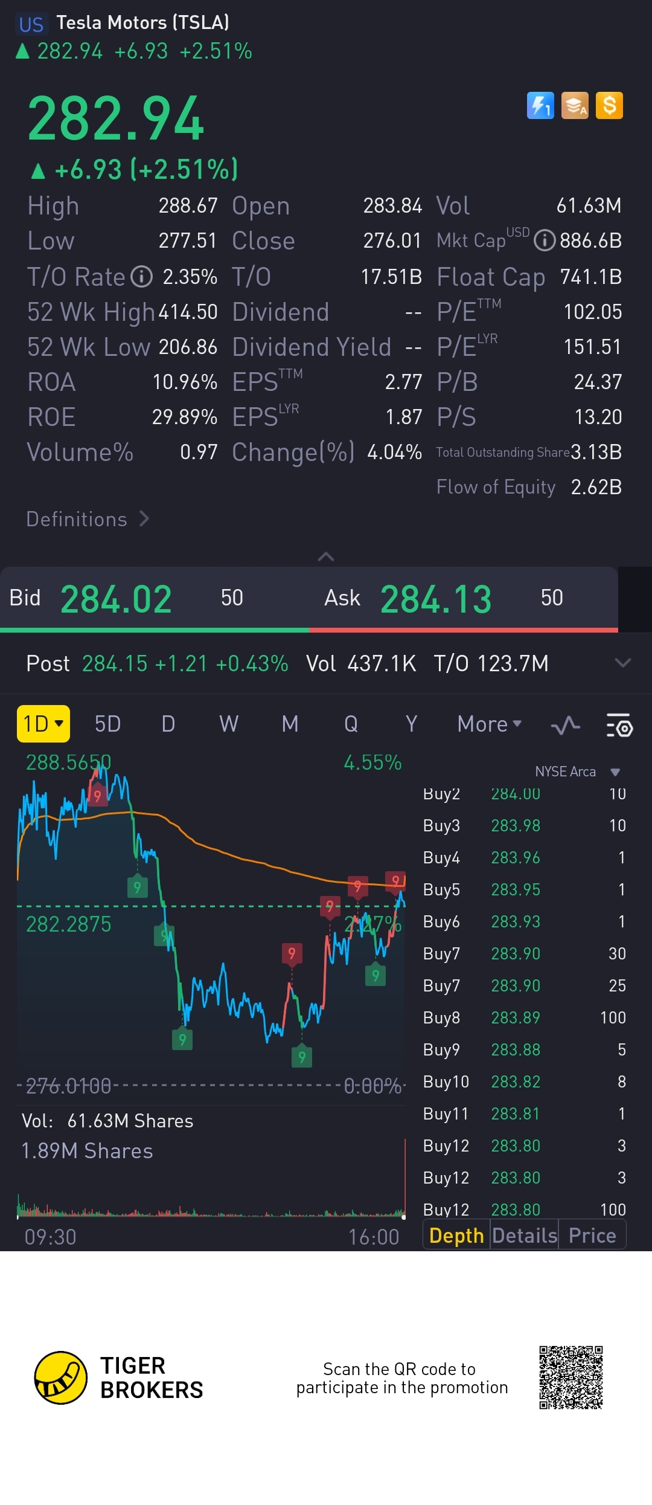Select the Details tab
Screen dimensions: 652x1505
(524, 1236)
